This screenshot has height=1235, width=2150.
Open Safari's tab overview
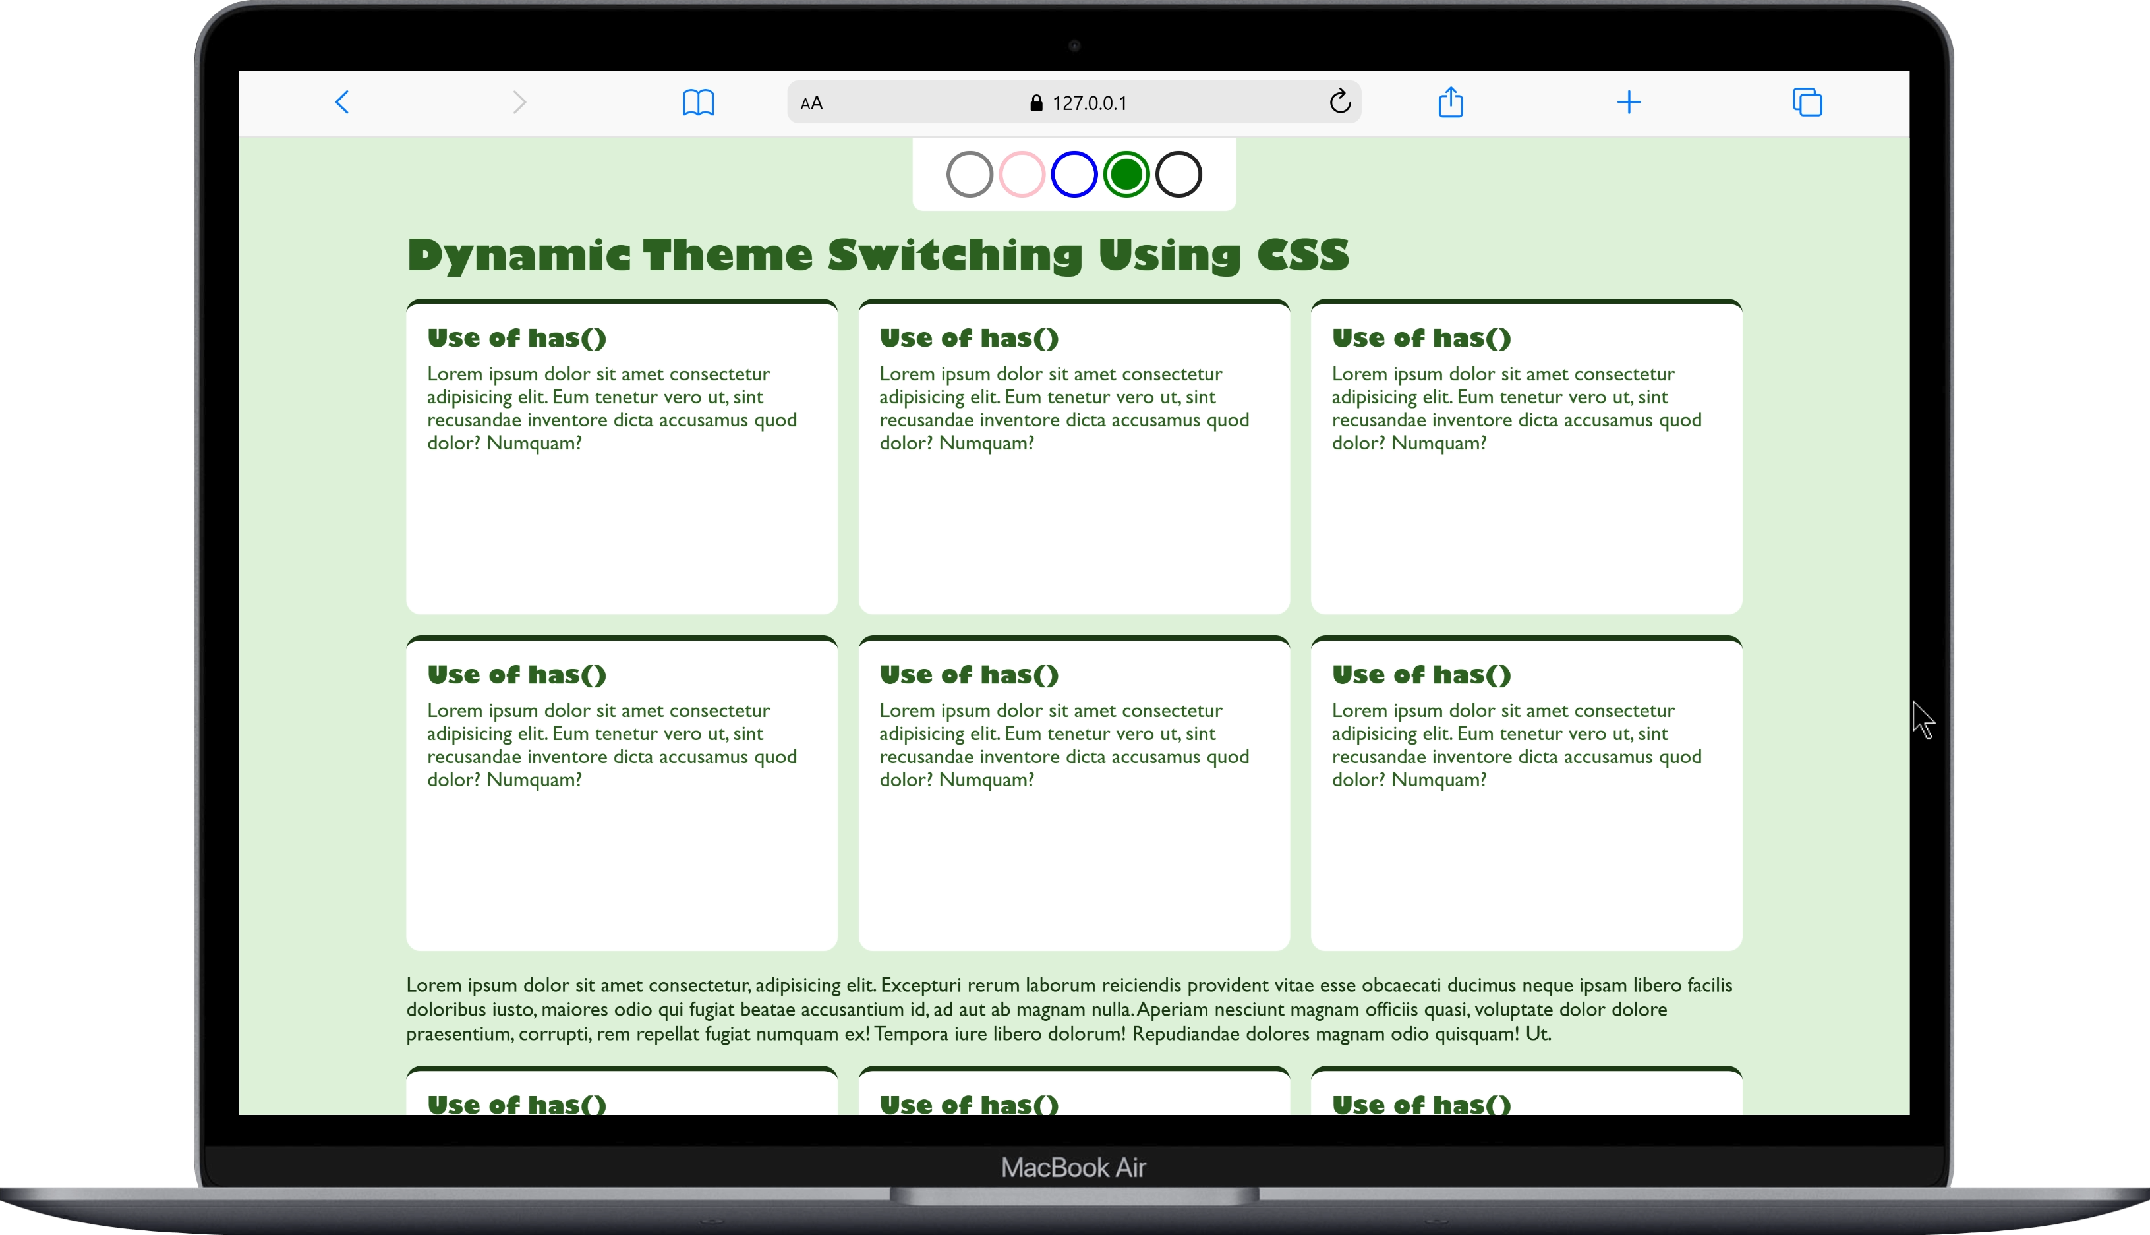tap(1808, 101)
